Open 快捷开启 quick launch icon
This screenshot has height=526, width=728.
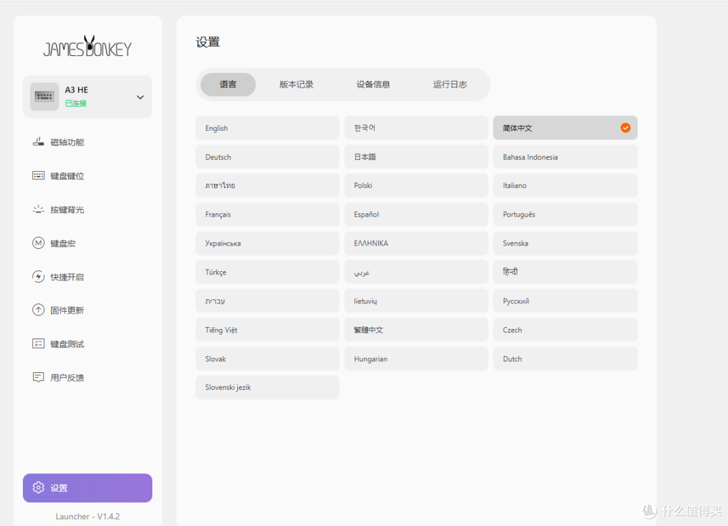(38, 276)
